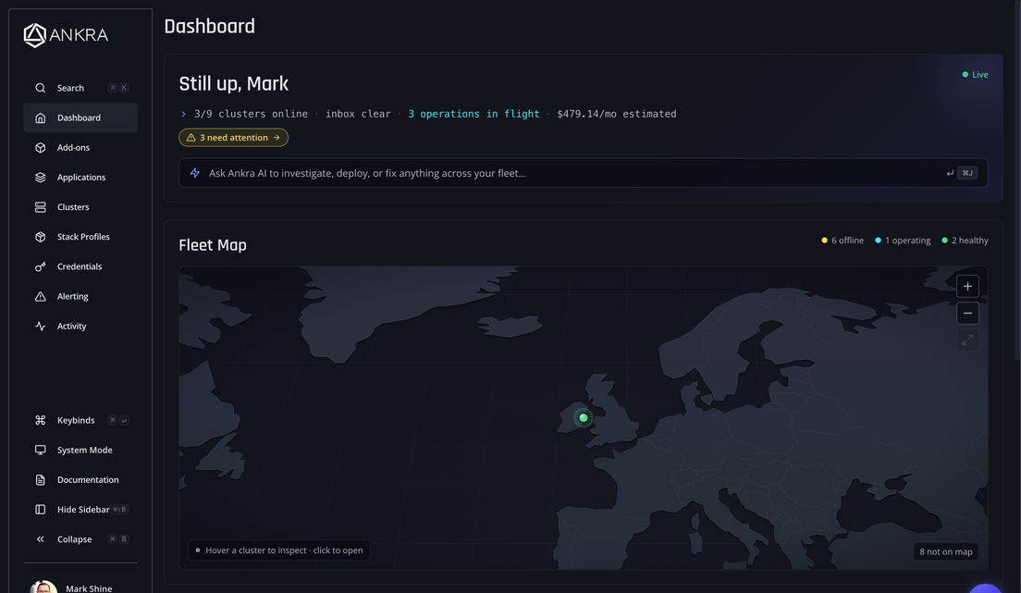The image size is (1021, 593).
Task: Click the Stack Profiles package icon
Action: point(41,237)
